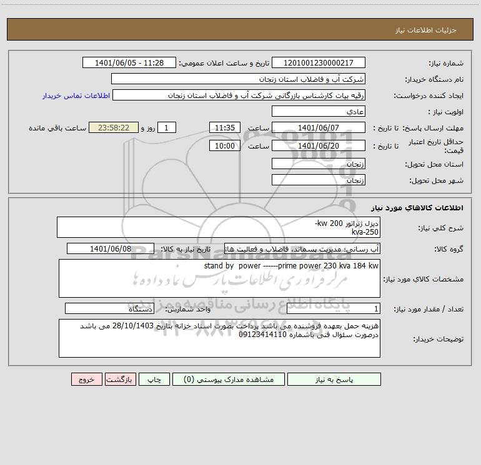The image size is (481, 465).
Task: Click the چاپ print button
Action: point(154,379)
